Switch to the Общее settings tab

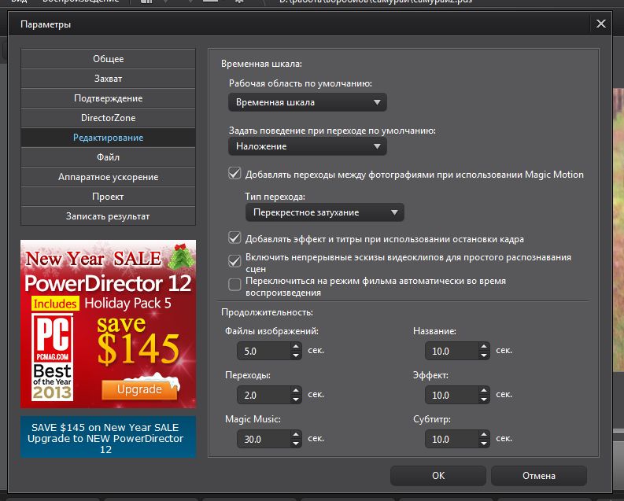click(108, 59)
